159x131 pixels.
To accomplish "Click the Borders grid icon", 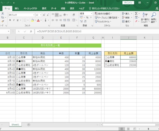I will click(x=25, y=20).
